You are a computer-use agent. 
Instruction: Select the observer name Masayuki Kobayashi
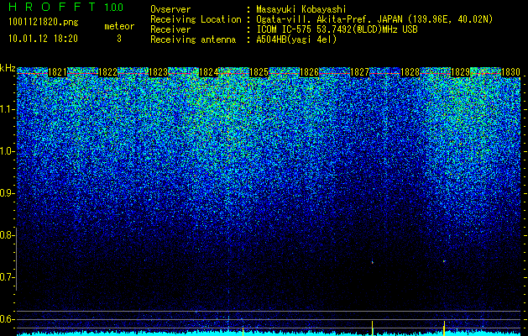(301, 10)
